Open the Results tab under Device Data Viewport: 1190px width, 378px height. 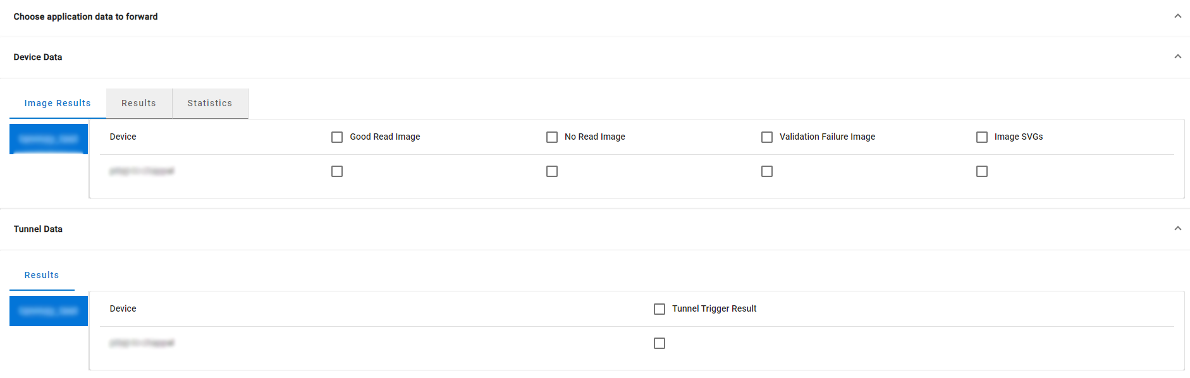(138, 103)
